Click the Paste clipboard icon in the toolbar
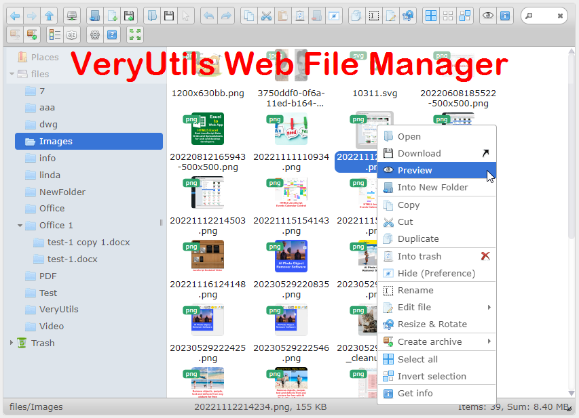This screenshot has height=418, width=579. pos(283,16)
